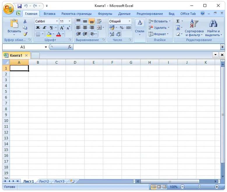
Task: Cut selection with the scissors icon
Action: 25,22
